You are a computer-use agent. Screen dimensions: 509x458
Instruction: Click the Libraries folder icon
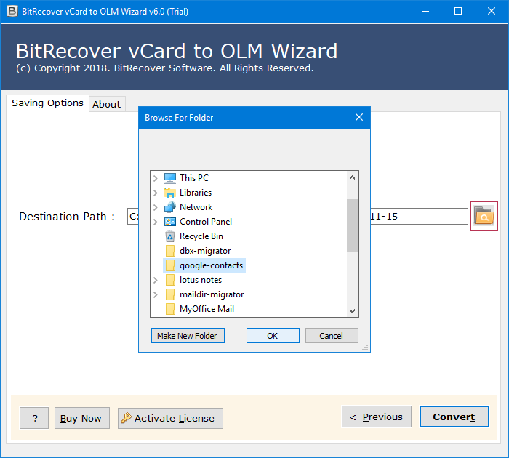(x=169, y=193)
